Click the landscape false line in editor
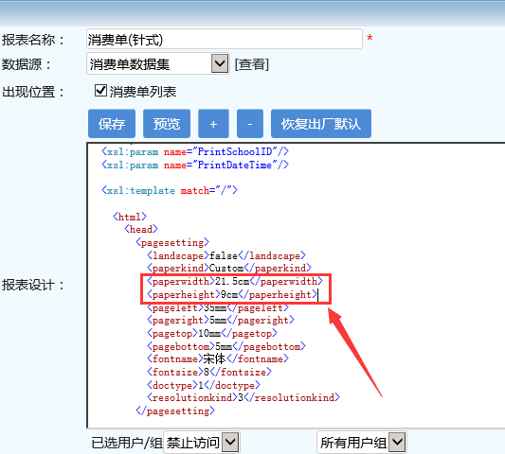 pyautogui.click(x=226, y=255)
